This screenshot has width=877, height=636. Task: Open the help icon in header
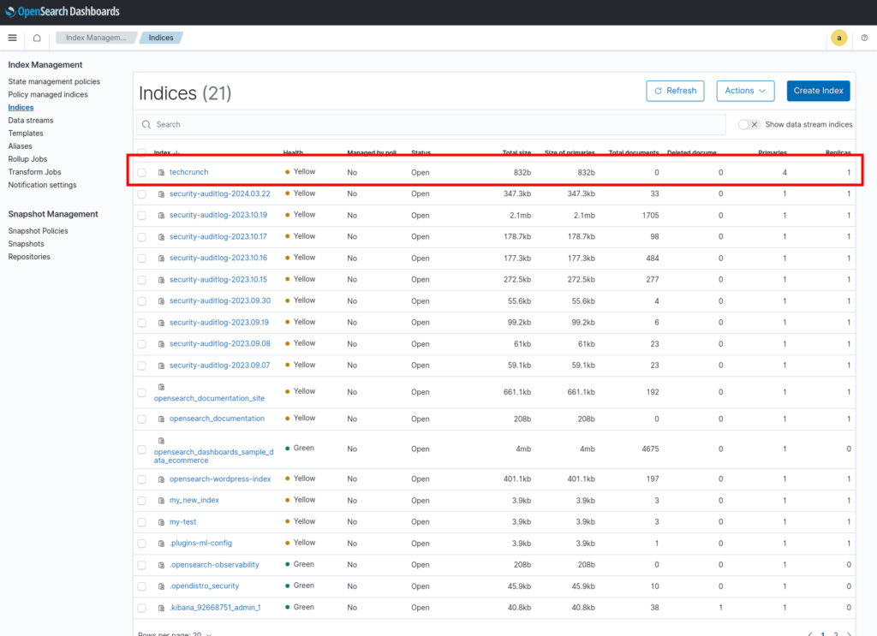pyautogui.click(x=864, y=38)
